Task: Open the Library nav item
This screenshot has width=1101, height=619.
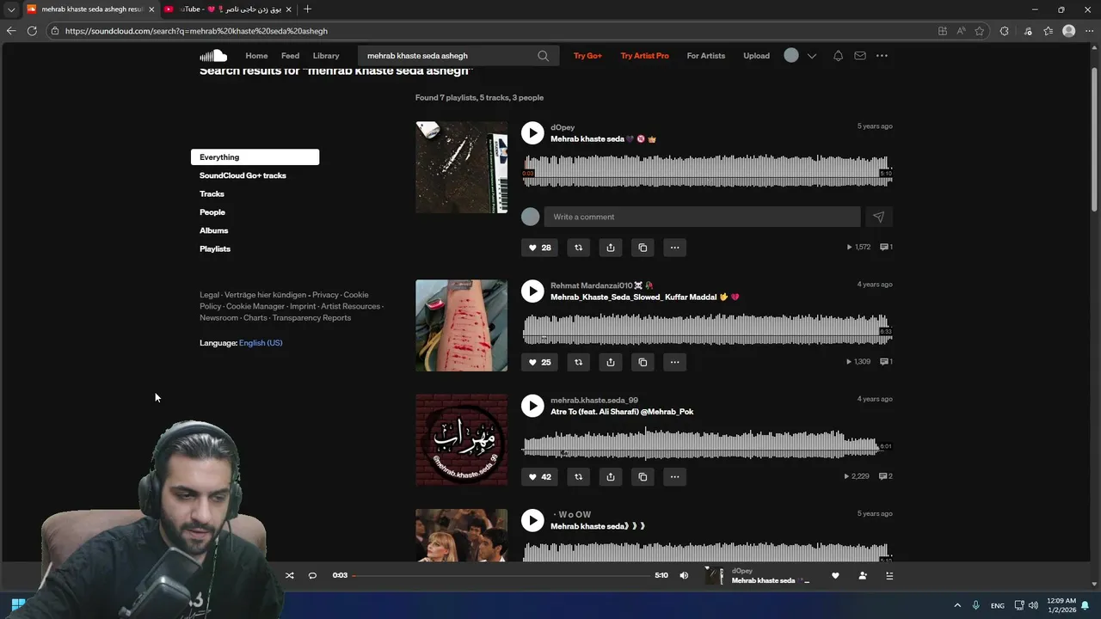Action: tap(326, 56)
